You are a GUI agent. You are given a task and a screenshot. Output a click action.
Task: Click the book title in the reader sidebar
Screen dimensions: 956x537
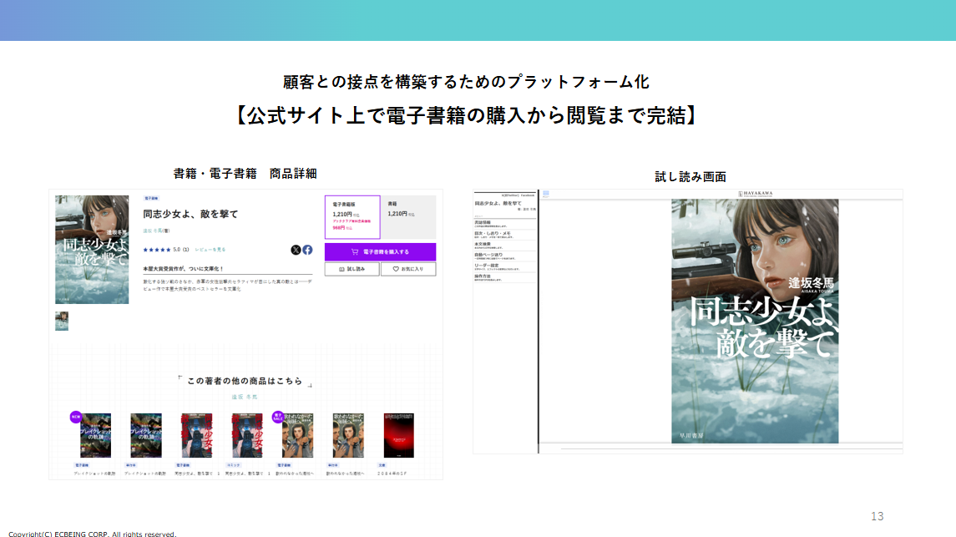[x=498, y=203]
